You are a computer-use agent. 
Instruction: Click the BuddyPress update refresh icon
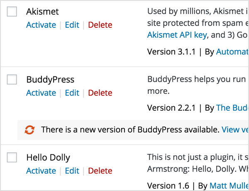[29, 130]
